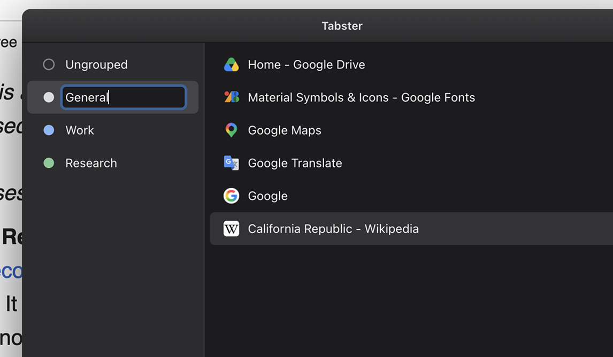Click the Ungrouped hollow circle icon
Image resolution: width=613 pixels, height=357 pixels.
(x=49, y=65)
